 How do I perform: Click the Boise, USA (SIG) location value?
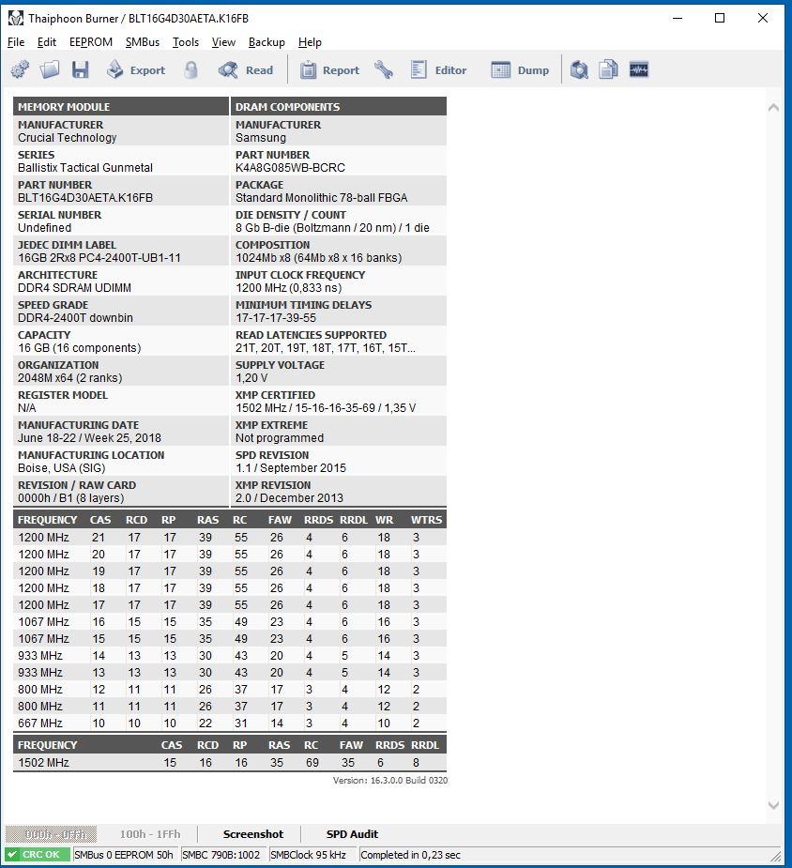click(61, 467)
